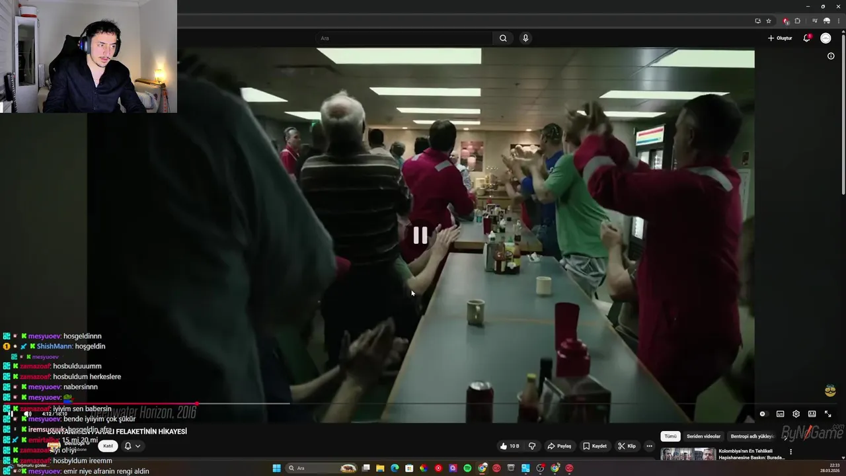Toggle subtitles in the player

point(780,414)
